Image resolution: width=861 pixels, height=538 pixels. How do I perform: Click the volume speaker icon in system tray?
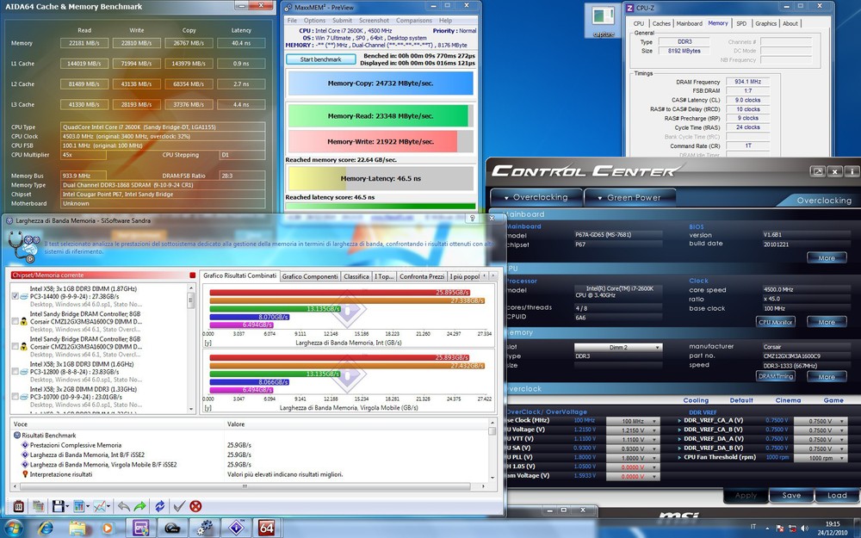pyautogui.click(x=803, y=529)
